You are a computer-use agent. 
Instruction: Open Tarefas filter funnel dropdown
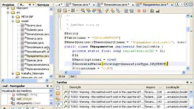pyautogui.click(x=59, y=105)
